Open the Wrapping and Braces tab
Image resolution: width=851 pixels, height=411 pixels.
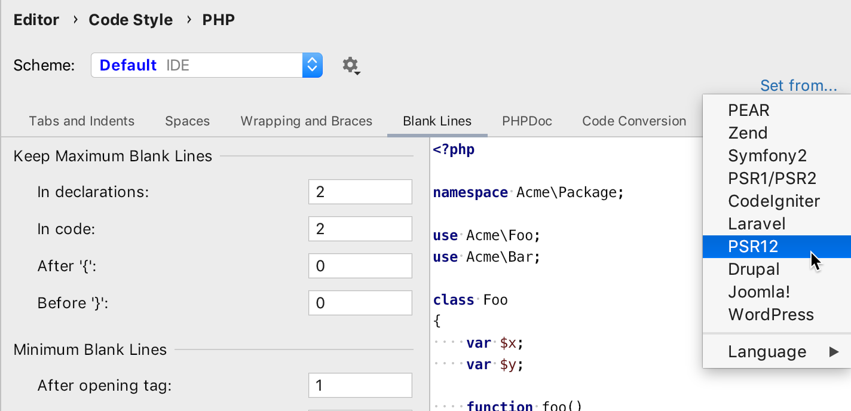point(306,121)
